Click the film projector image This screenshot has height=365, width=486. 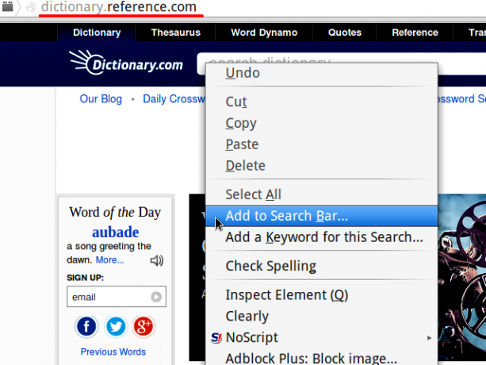pos(462,277)
